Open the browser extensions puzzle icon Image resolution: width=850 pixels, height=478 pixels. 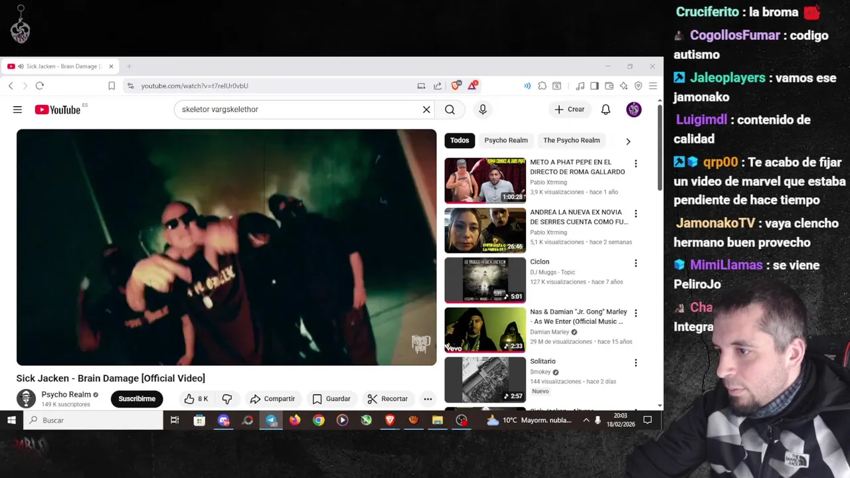(x=543, y=86)
